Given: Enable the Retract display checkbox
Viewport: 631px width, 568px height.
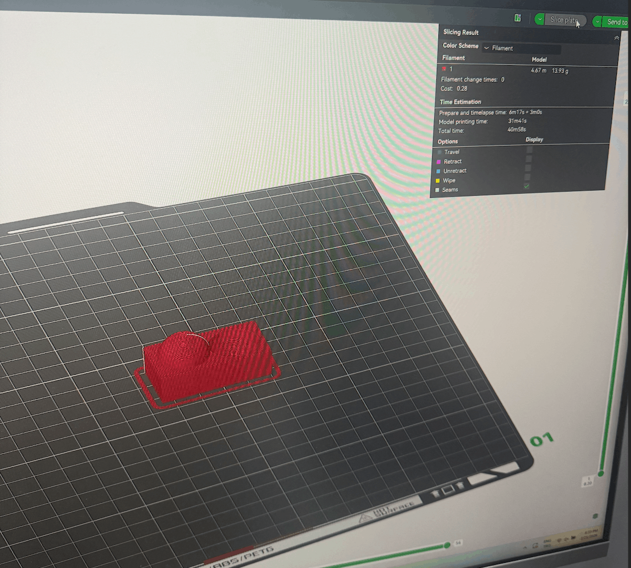Looking at the screenshot, I should click(529, 159).
